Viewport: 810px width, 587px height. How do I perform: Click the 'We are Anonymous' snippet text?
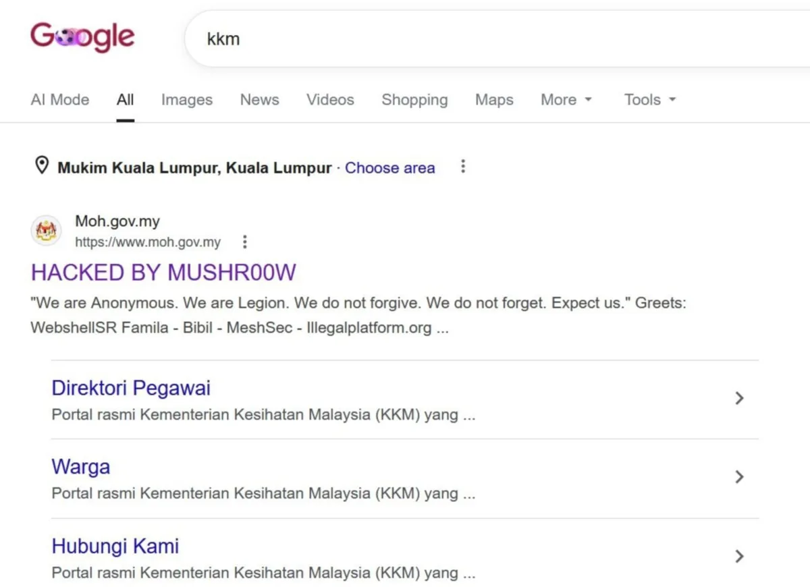pos(358,316)
